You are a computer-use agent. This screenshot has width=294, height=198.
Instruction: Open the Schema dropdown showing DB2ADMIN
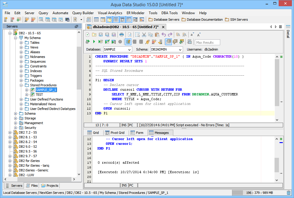(166, 50)
